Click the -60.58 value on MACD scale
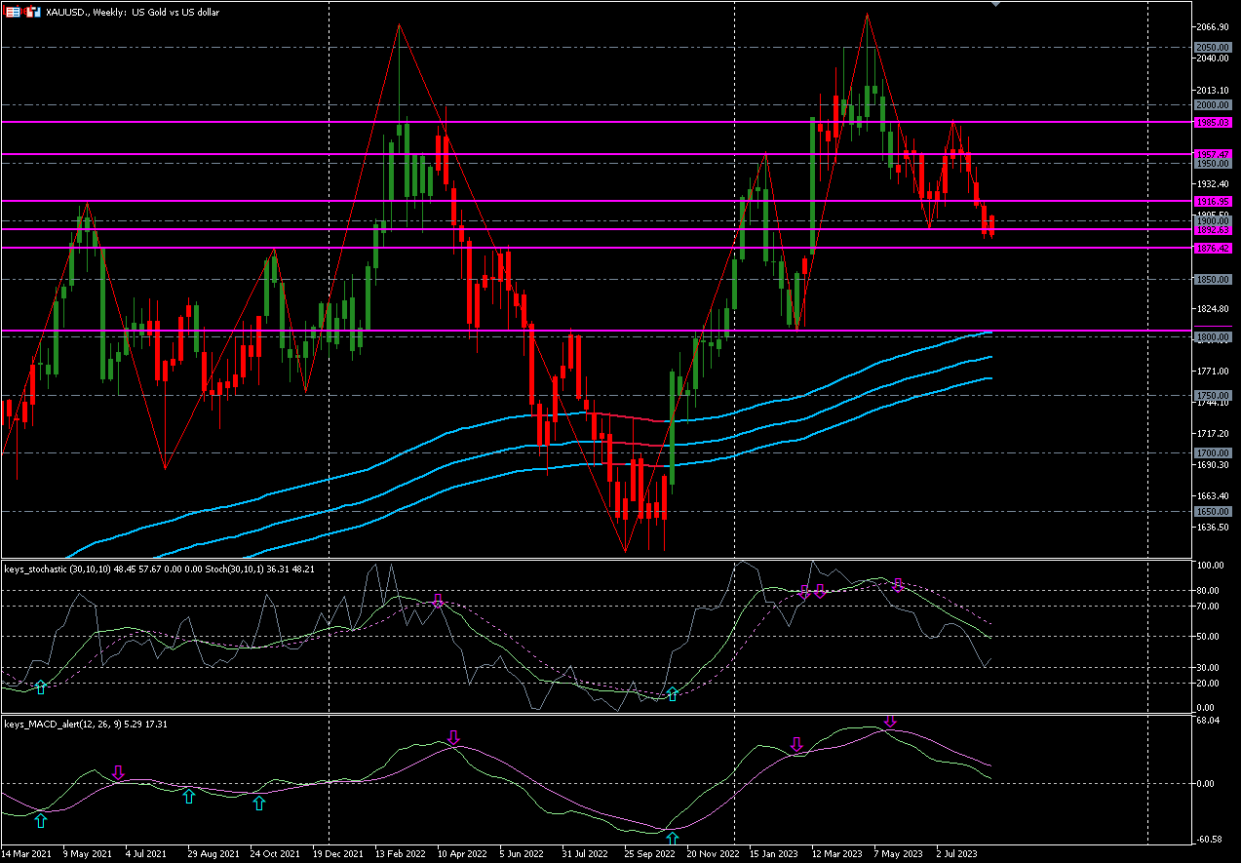The width and height of the screenshot is (1241, 863). tap(1211, 839)
